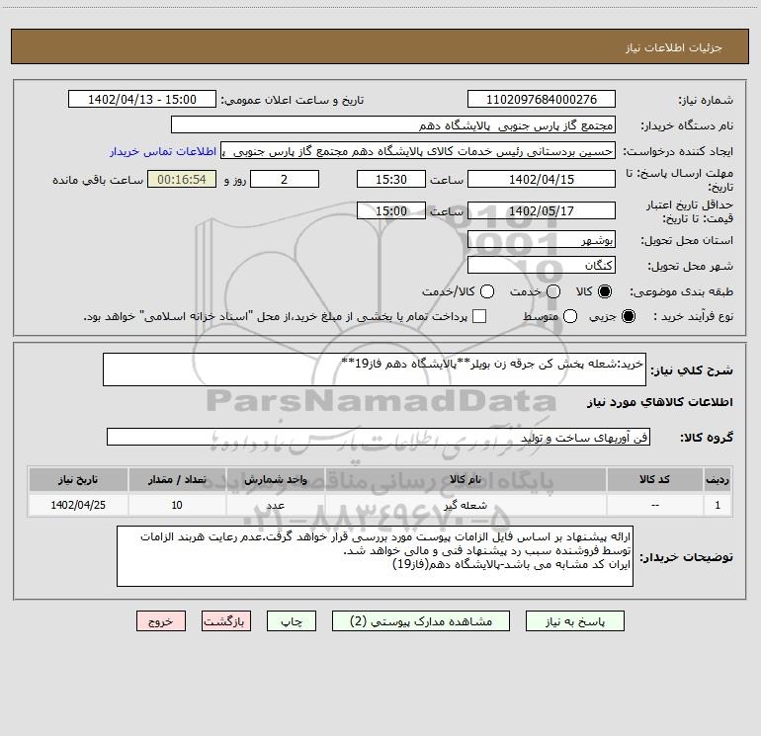Image resolution: width=761 pixels, height=736 pixels.
Task: Click the price validity time 15:00
Action: 391,210
